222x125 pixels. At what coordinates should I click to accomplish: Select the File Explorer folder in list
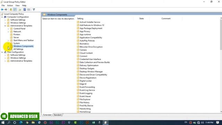click(85, 100)
